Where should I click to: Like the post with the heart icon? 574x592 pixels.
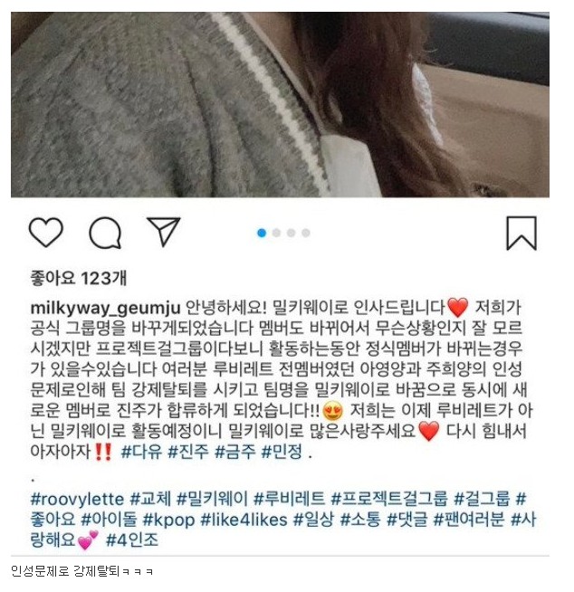click(46, 233)
